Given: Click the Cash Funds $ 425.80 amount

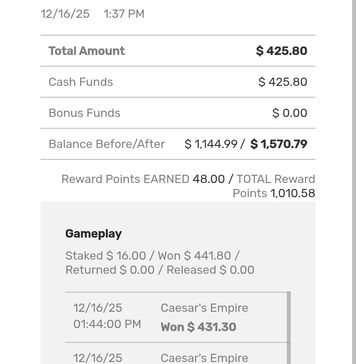Looking at the screenshot, I should (282, 82).
